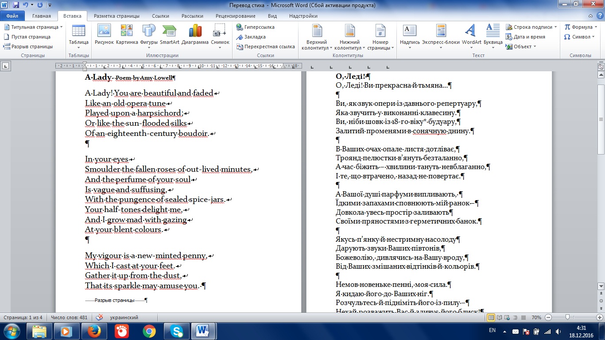Insert a blank page (Пустая страница)
The image size is (605, 340).
coord(27,37)
